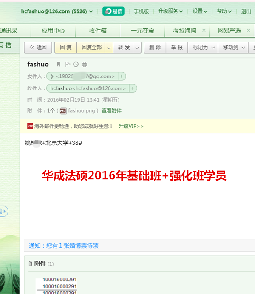
Task: Add recipient hcfashuo to contacts with plus
Action: (x=133, y=88)
